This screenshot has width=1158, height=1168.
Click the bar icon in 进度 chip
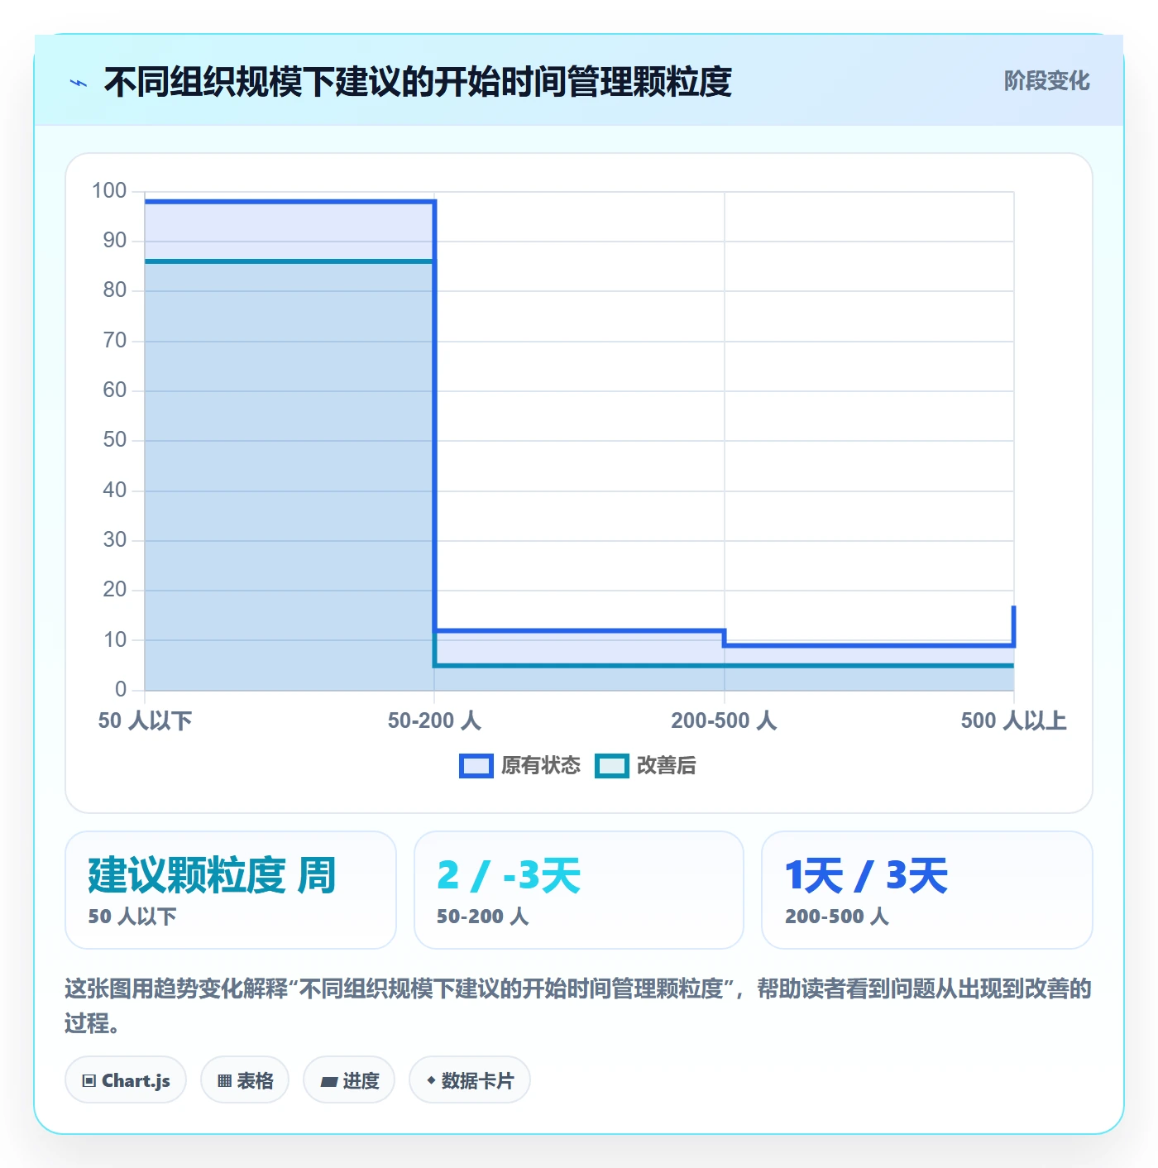click(328, 1082)
